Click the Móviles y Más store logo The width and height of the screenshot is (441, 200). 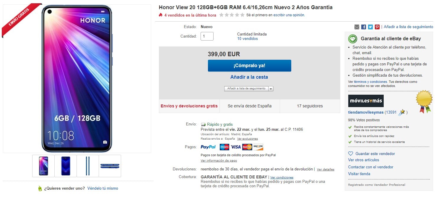(x=366, y=101)
